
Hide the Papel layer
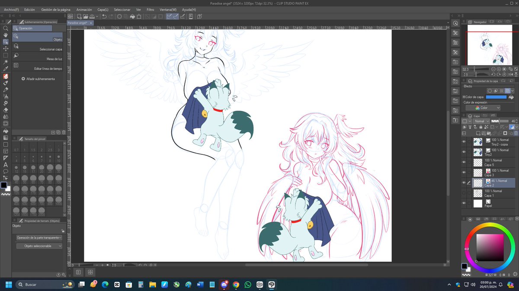[x=464, y=203]
